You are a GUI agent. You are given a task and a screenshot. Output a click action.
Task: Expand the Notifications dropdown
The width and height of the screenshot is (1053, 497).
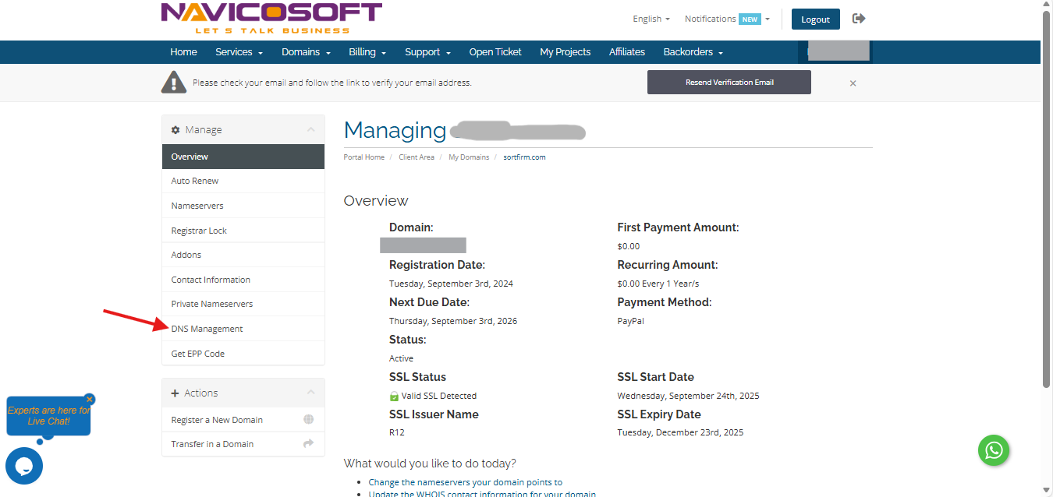tap(726, 19)
